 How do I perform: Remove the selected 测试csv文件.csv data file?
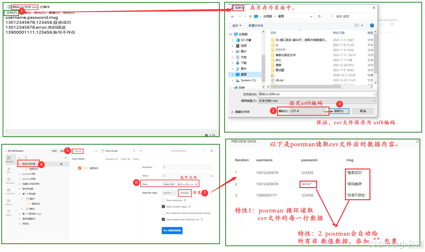click(x=196, y=184)
